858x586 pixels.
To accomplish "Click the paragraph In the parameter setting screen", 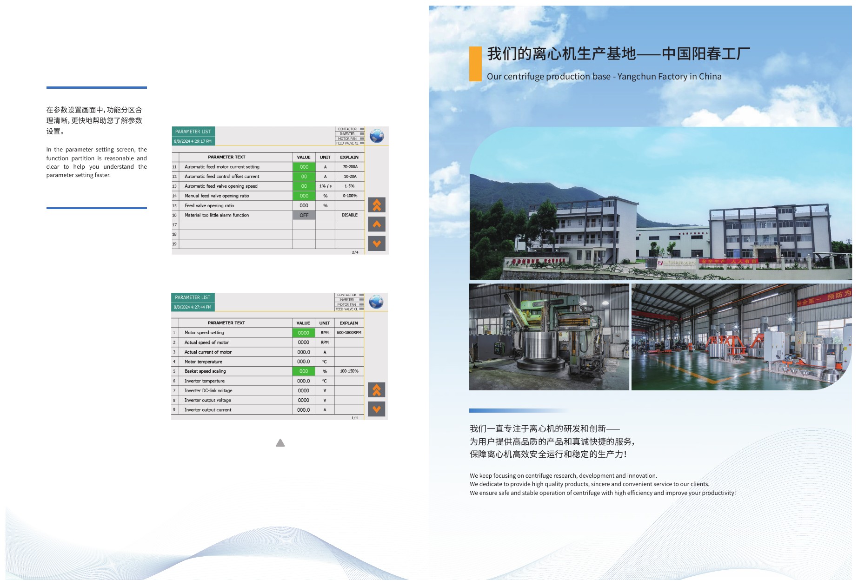I will (x=96, y=162).
